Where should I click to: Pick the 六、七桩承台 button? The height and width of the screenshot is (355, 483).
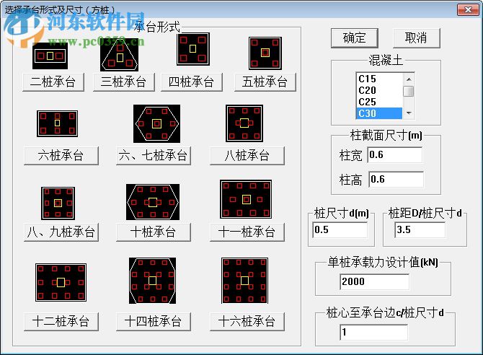coord(154,156)
